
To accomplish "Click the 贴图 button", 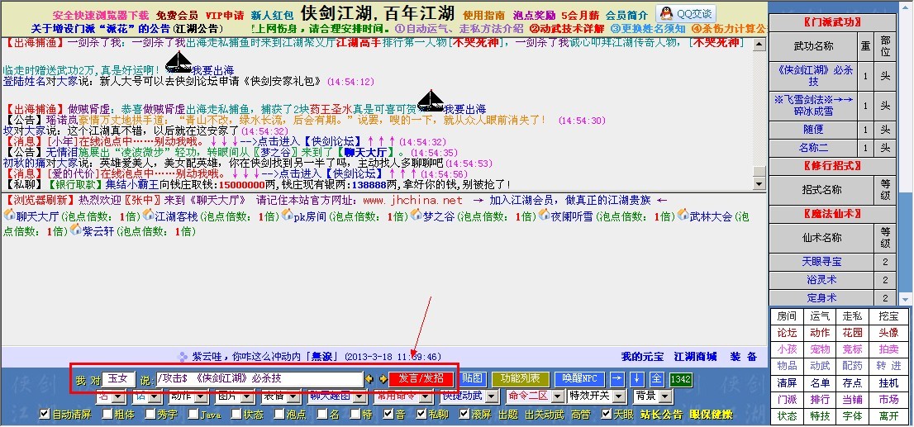I will click(472, 378).
